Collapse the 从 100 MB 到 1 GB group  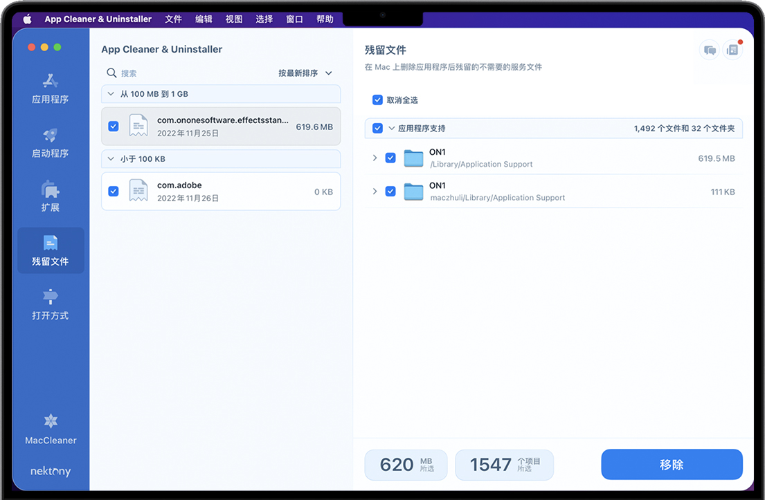[111, 94]
